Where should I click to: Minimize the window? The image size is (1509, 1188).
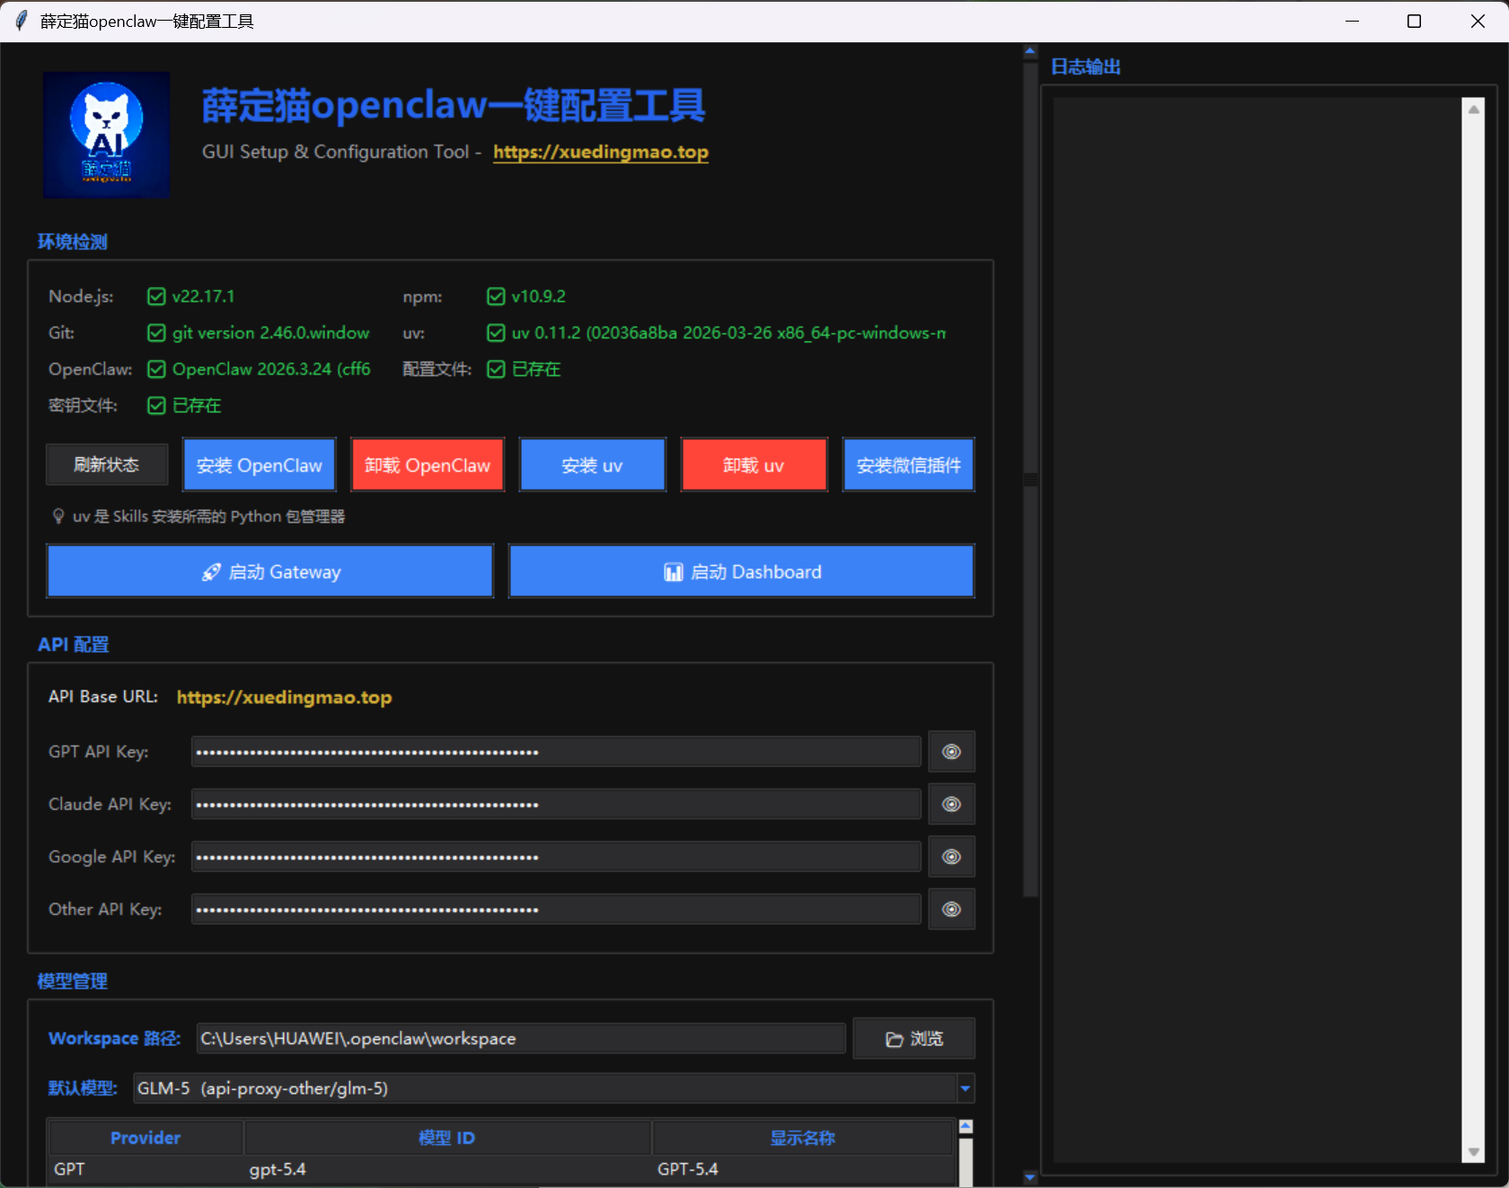click(x=1352, y=21)
